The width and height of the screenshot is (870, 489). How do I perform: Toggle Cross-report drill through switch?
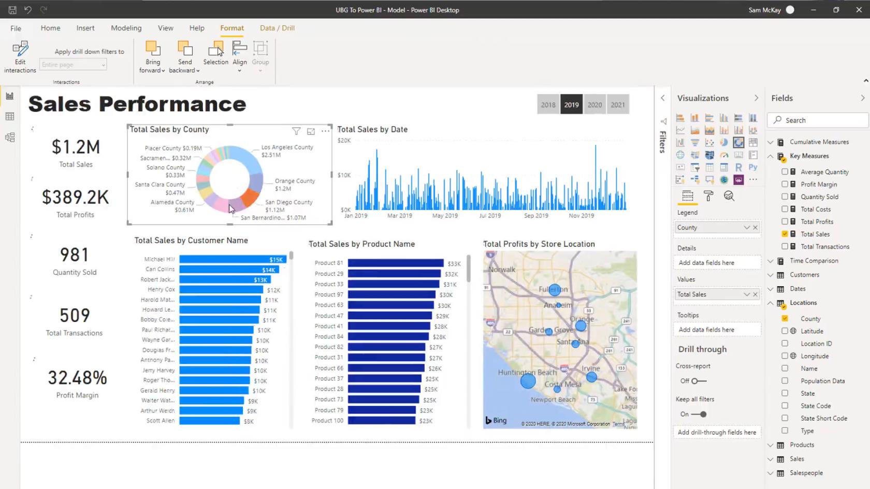(698, 381)
